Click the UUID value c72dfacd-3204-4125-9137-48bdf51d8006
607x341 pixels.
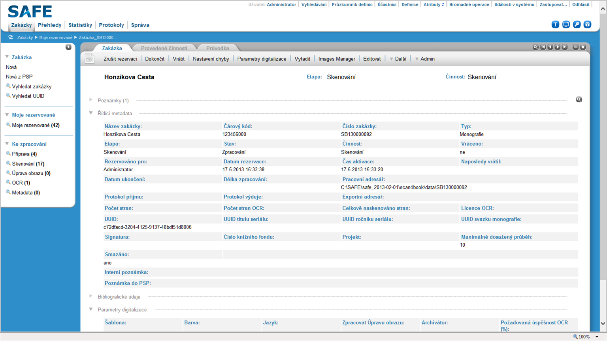[147, 227]
